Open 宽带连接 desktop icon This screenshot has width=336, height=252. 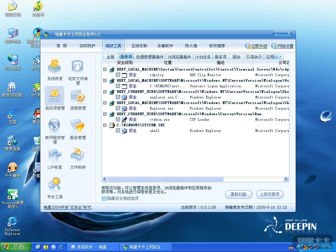coord(13,143)
